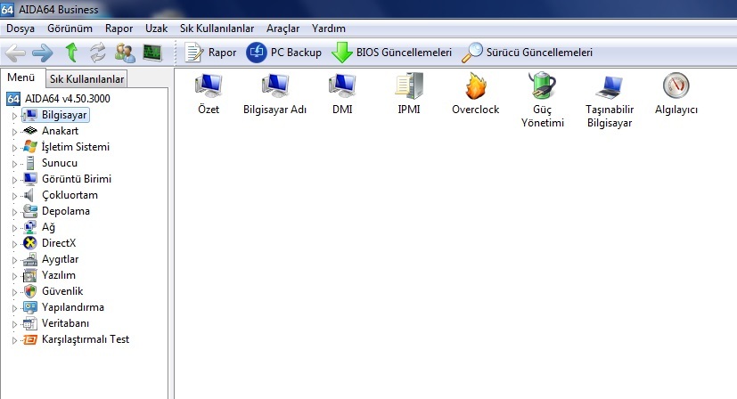The height and width of the screenshot is (399, 737).
Task: Select Karşılaştırmalı Test in the tree
Action: [x=76, y=339]
